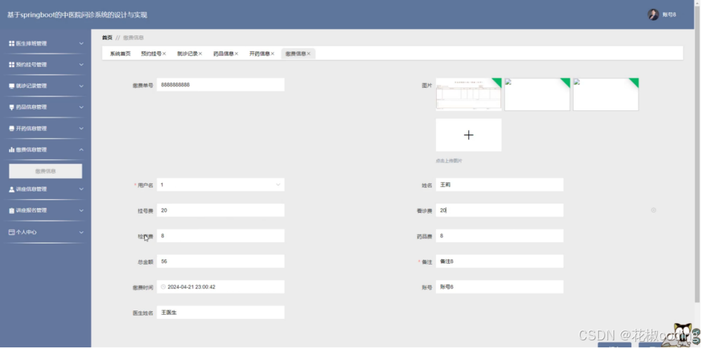The image size is (701, 348).
Task: Click the 医生排班管理 grid icon
Action: (11, 43)
